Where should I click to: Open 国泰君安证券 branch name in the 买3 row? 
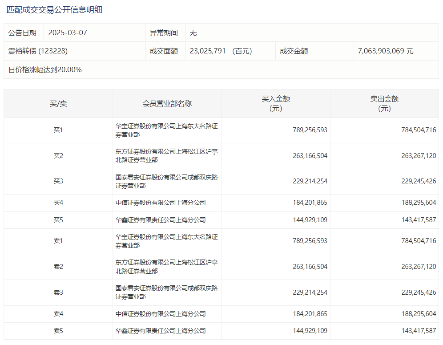click(166, 181)
